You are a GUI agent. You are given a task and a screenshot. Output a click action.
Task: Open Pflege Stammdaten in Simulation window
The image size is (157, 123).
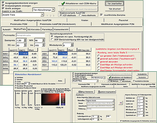pos(86,92)
